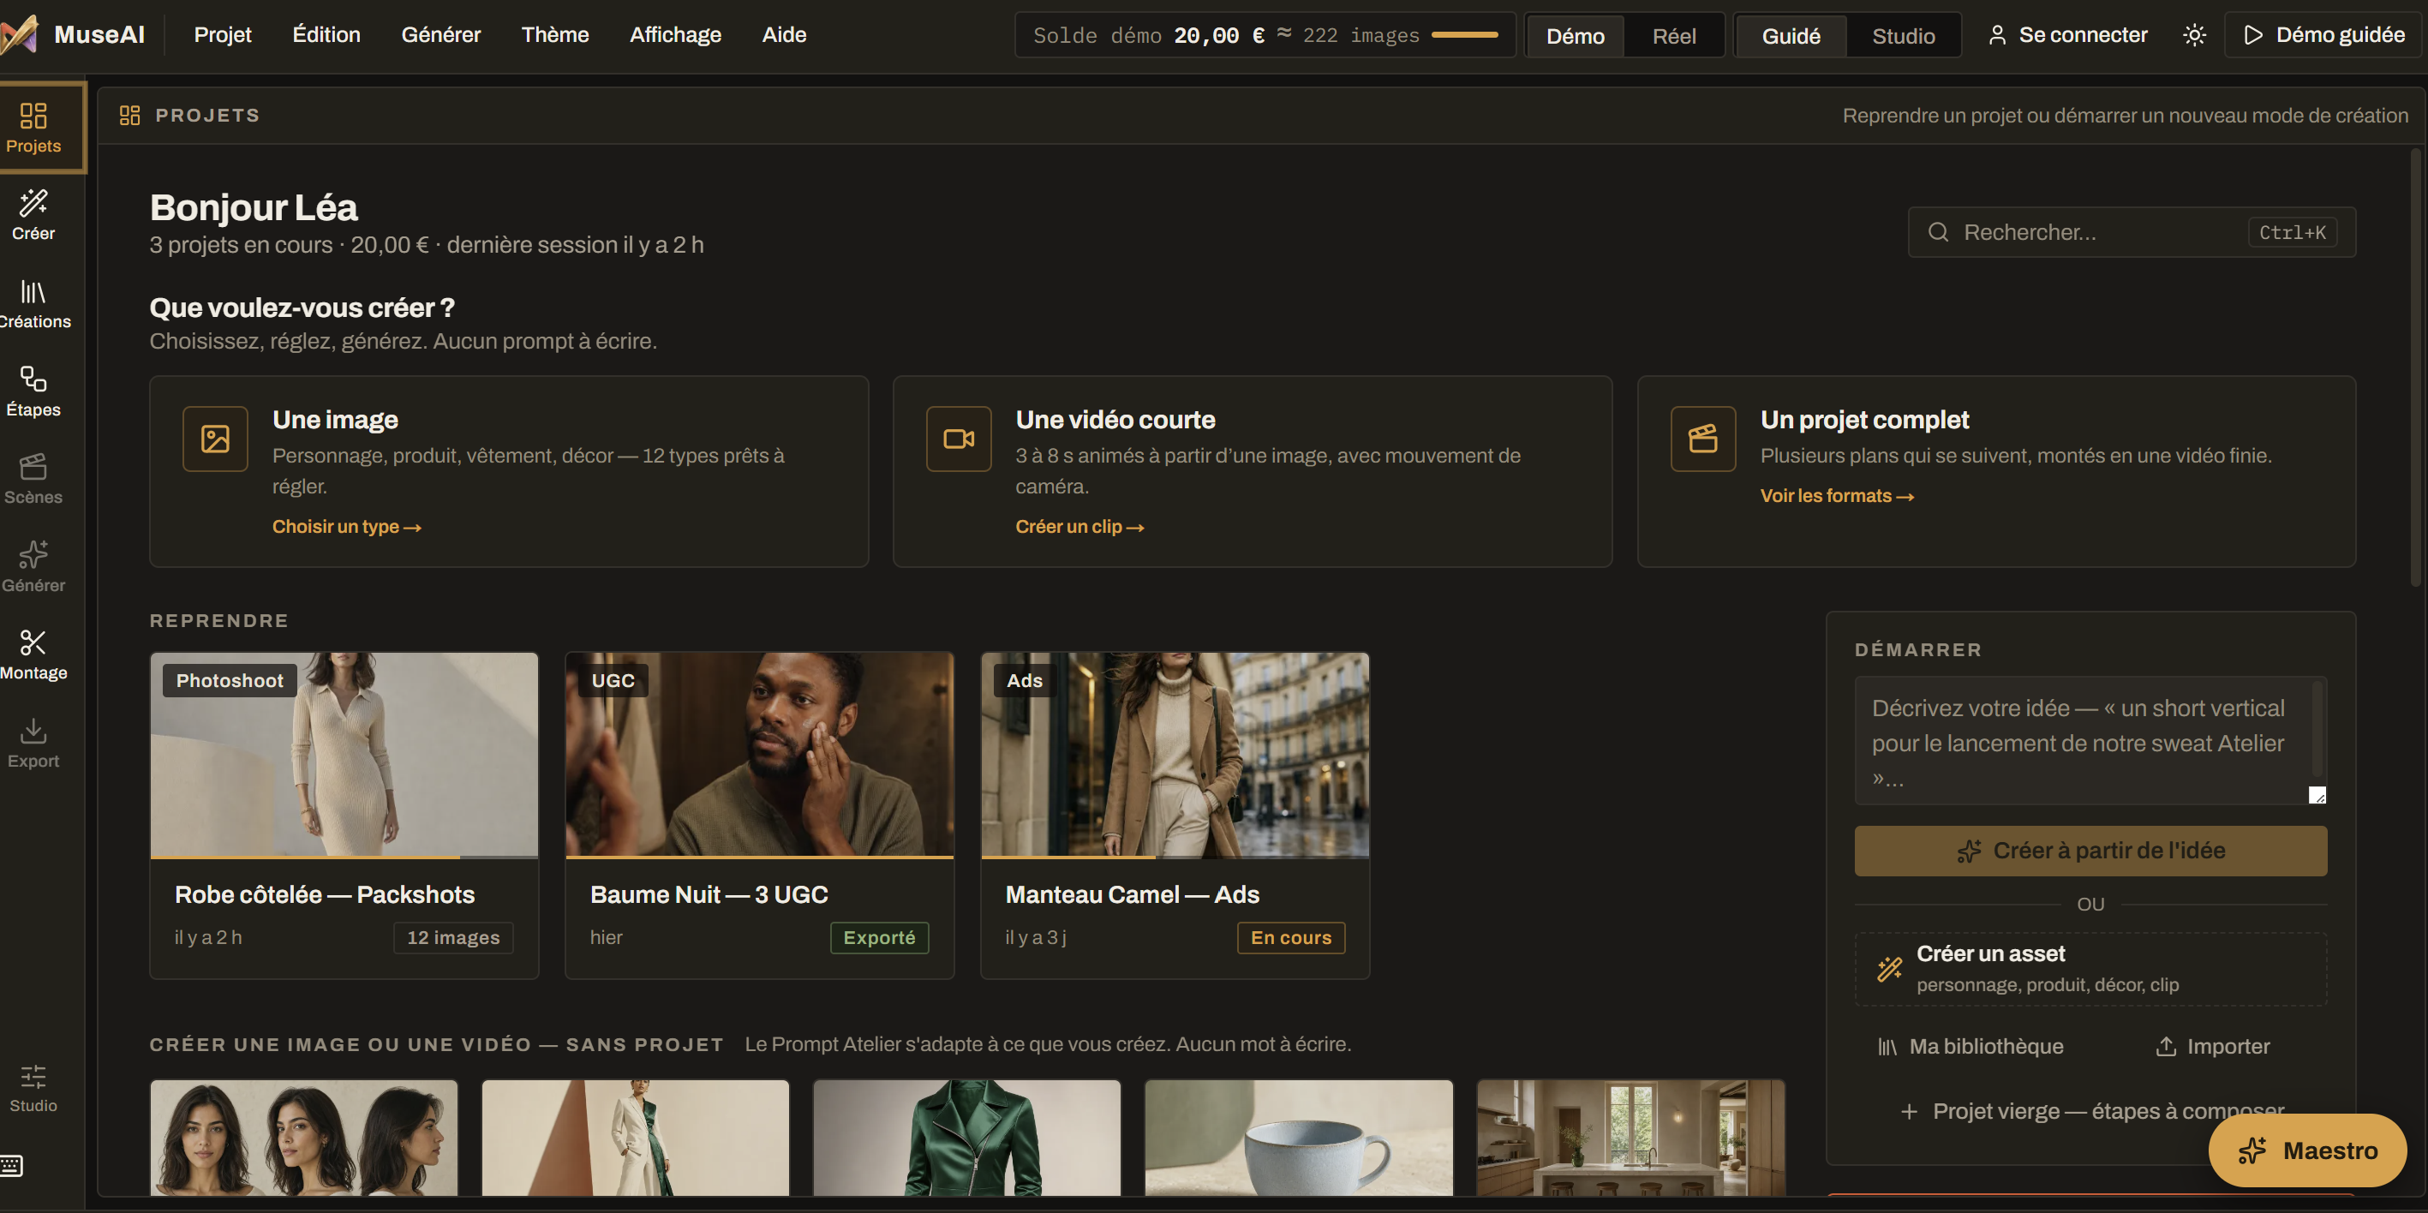Open the Baume Nuit — 3 UGC project
Viewport: 2428px width, 1213px height.
coord(759,816)
